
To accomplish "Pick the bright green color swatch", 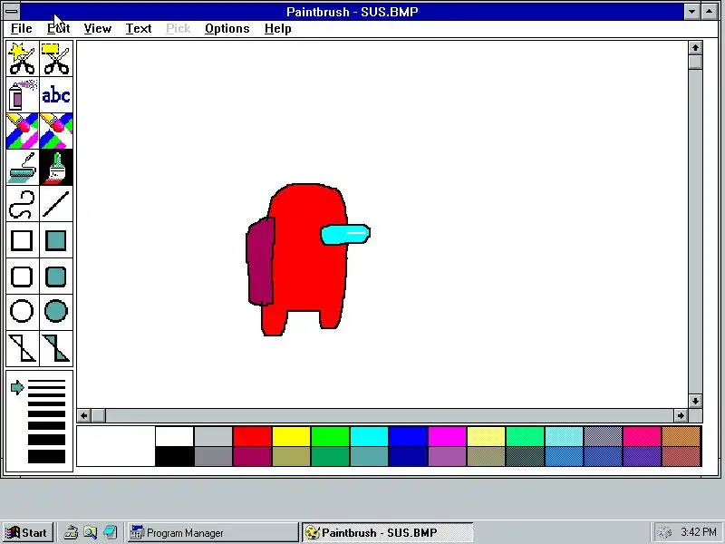I will pos(330,437).
